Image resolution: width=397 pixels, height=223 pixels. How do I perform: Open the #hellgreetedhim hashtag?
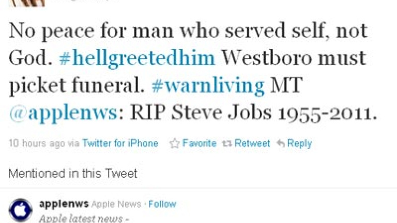click(137, 58)
